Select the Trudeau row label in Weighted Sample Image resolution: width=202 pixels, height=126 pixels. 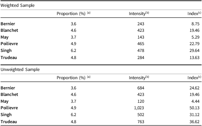[9, 58]
